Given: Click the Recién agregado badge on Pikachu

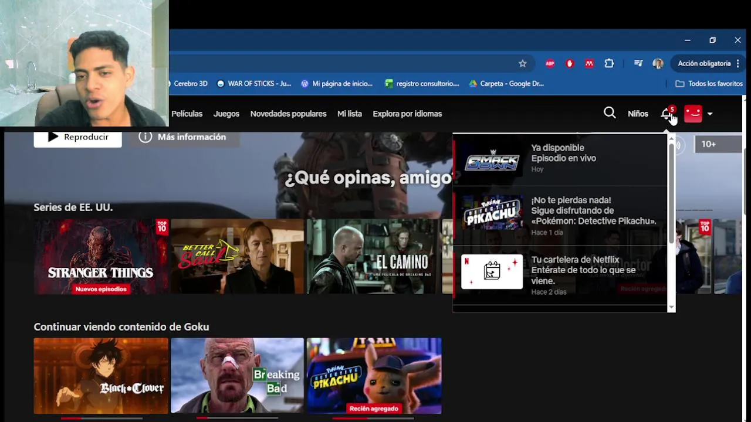Looking at the screenshot, I should [x=374, y=409].
